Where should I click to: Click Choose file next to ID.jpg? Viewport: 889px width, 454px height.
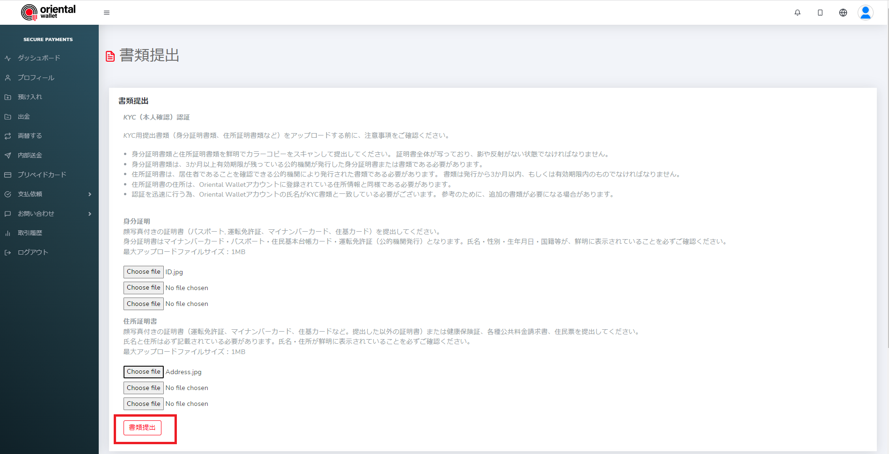tap(144, 272)
